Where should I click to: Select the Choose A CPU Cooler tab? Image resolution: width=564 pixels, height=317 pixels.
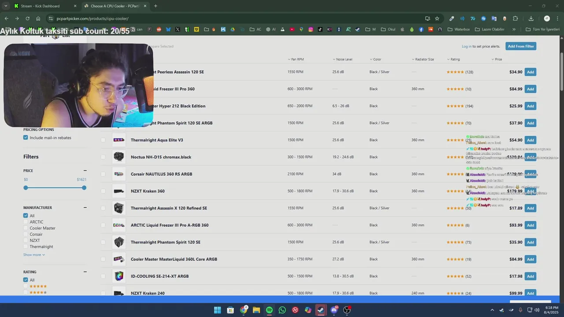pos(115,6)
